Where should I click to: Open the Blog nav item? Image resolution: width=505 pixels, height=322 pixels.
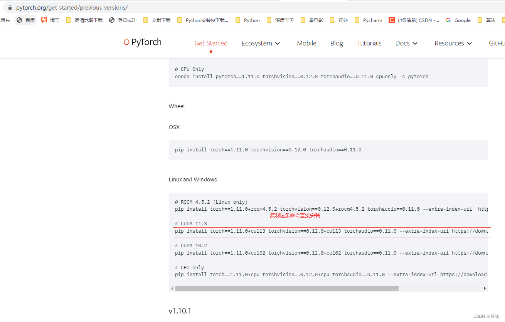(x=337, y=43)
